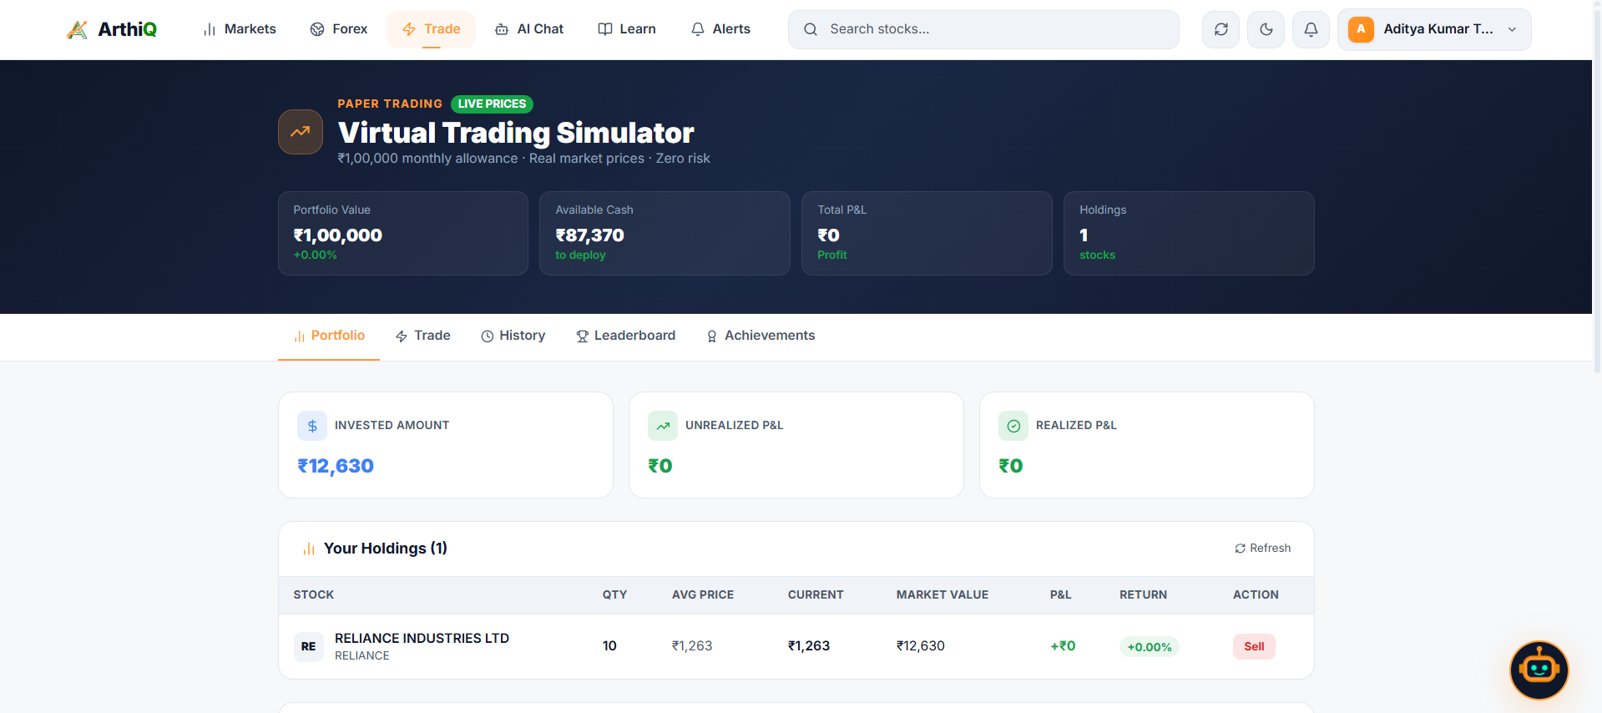Click the ArthiQ logo icon
This screenshot has width=1602, height=713.
point(77,30)
